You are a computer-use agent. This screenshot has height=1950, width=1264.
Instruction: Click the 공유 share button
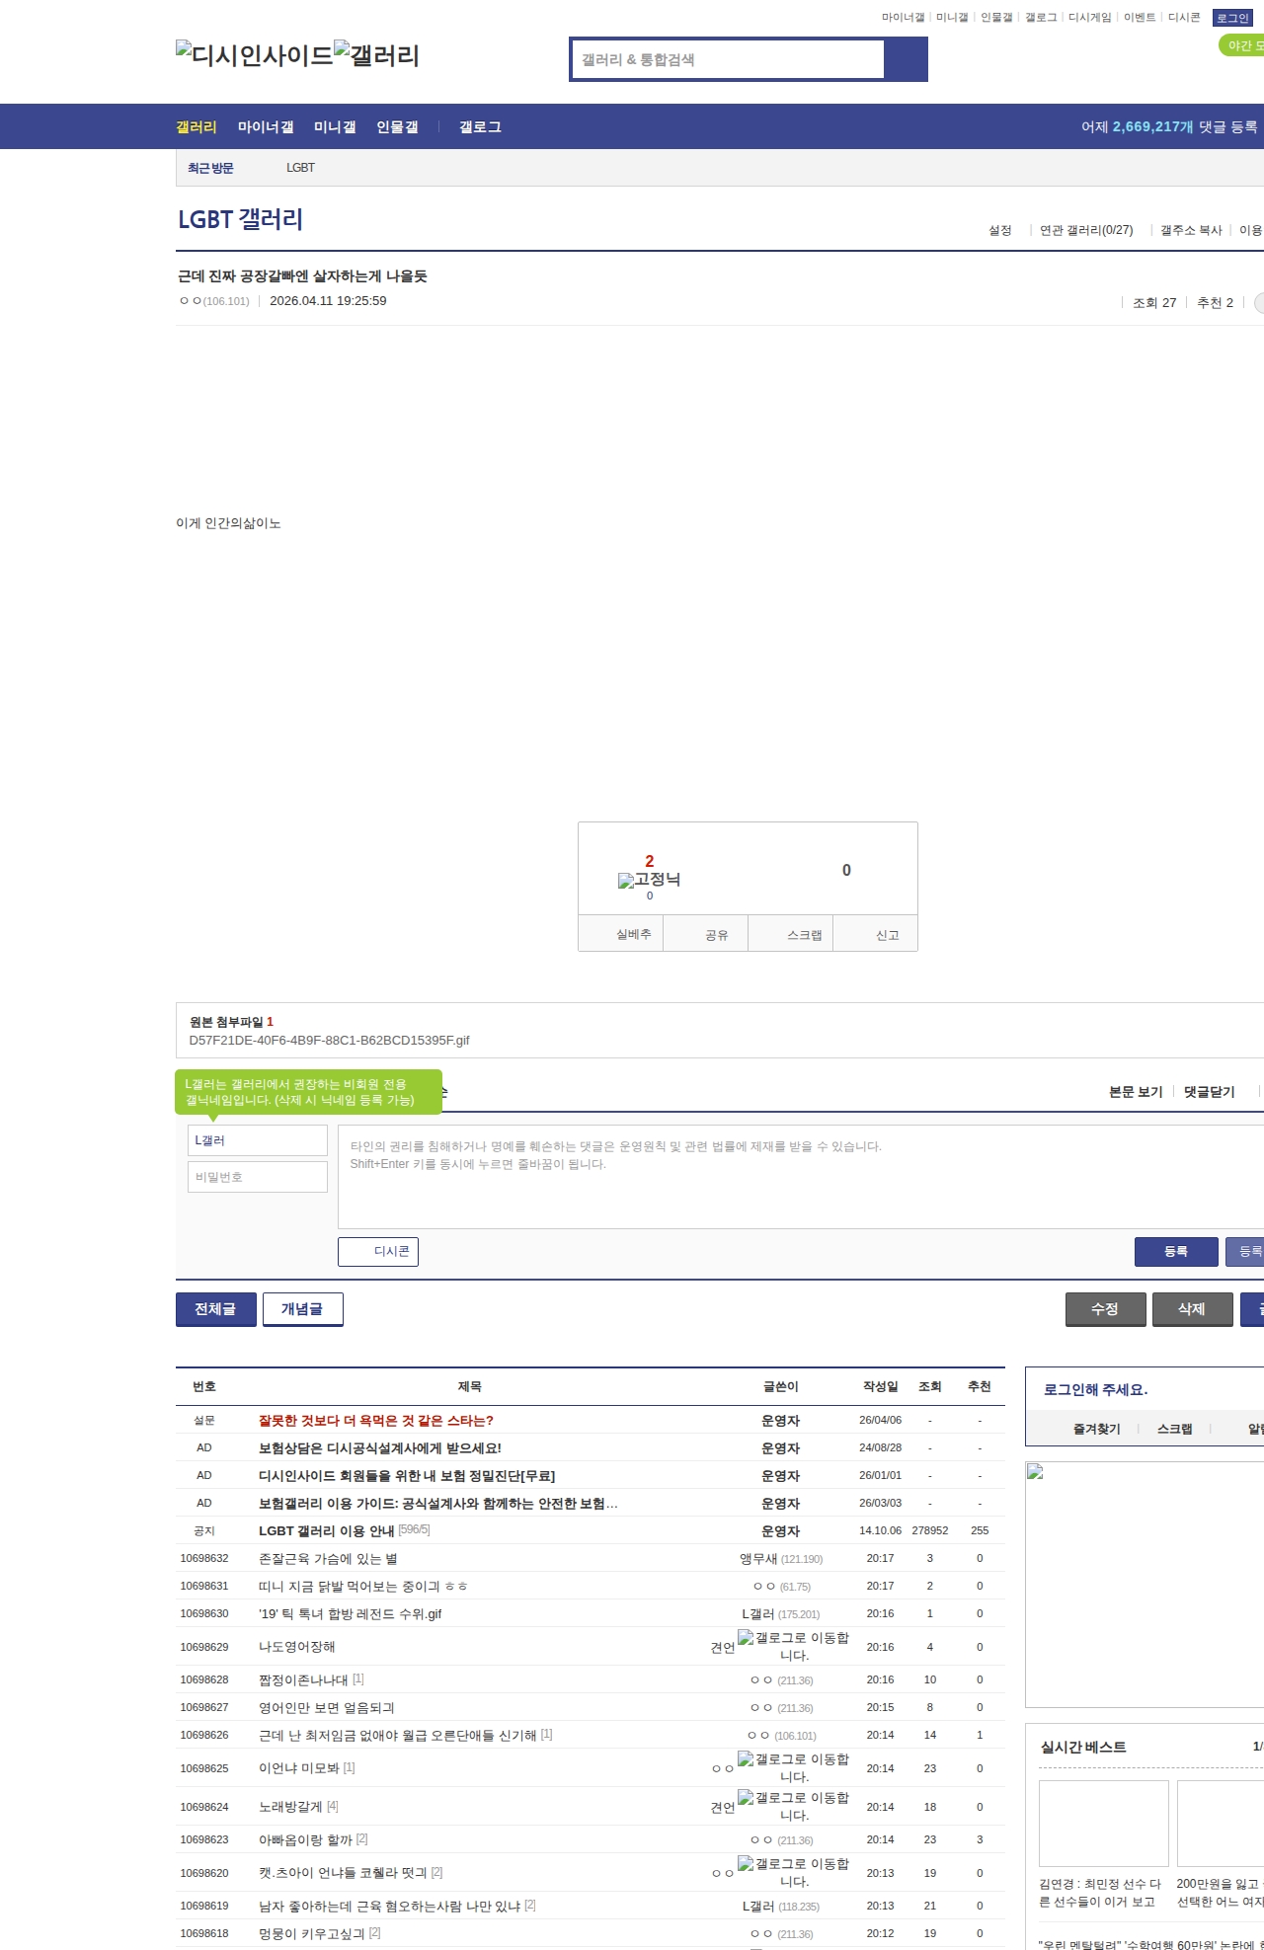coord(706,934)
